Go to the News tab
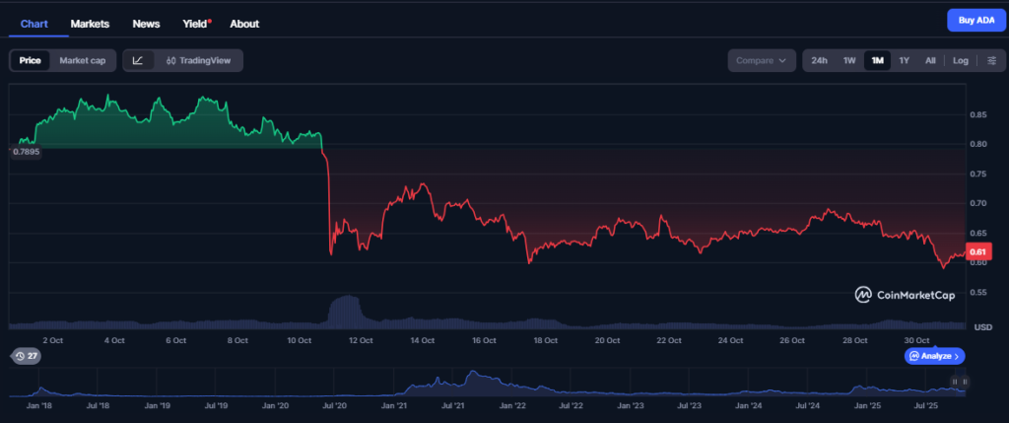Viewport: 1009px width, 423px height. (146, 23)
